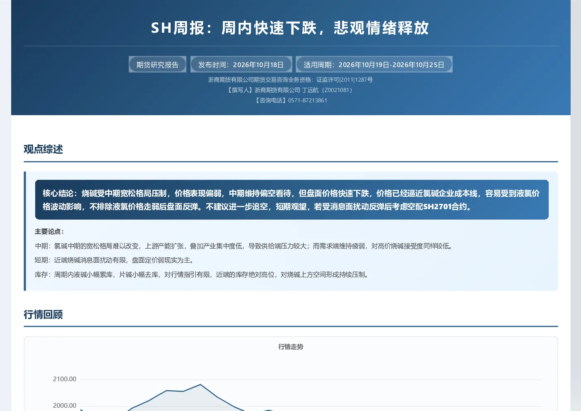Click the 期货研究报告 badge
Screen dimensions: 581x411
157,64
